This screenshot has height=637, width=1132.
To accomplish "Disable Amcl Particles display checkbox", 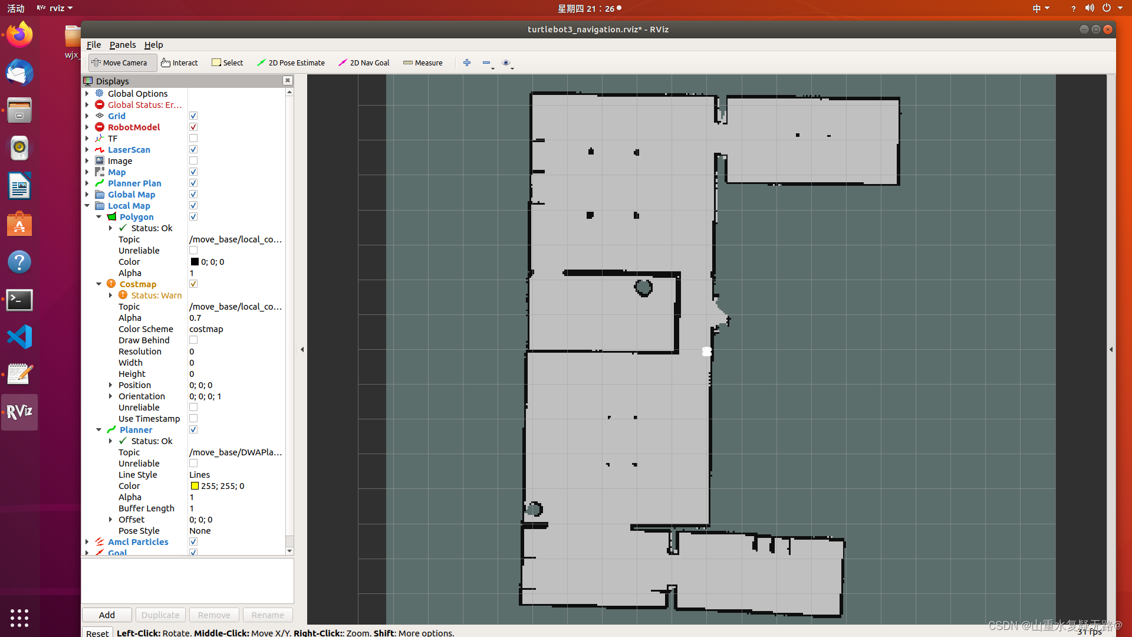I will [x=193, y=541].
